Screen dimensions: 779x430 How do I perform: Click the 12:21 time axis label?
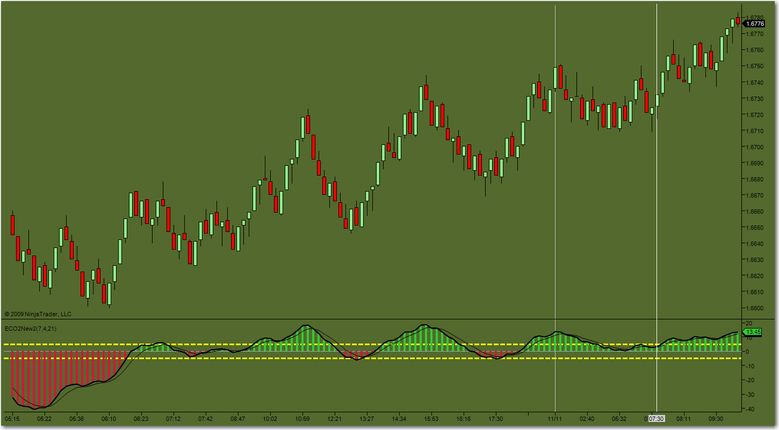coord(334,418)
